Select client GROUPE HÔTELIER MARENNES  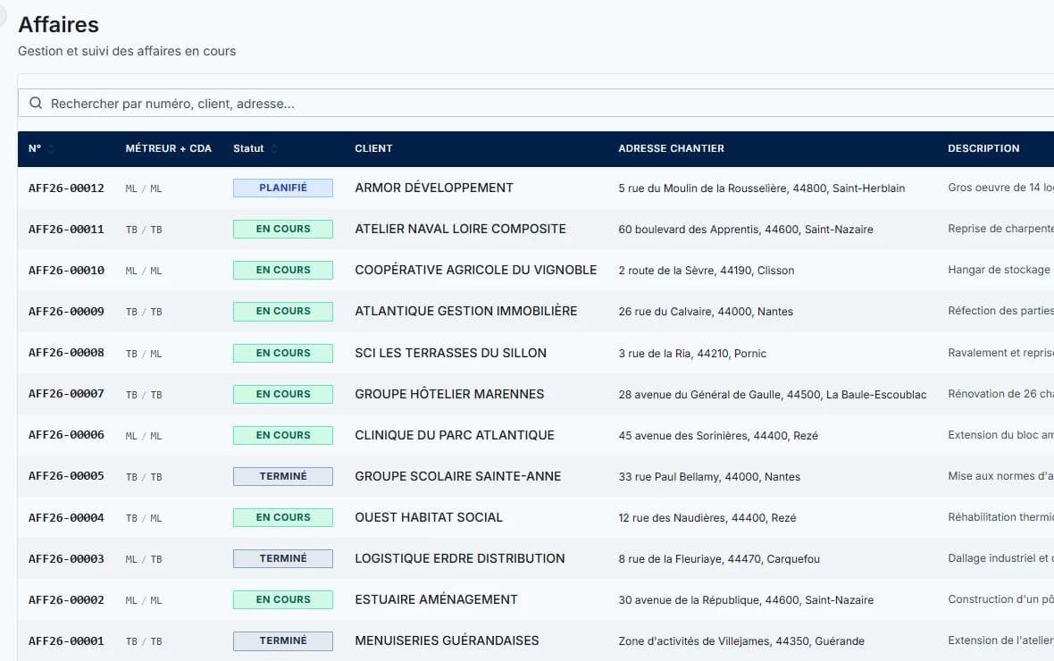click(449, 394)
